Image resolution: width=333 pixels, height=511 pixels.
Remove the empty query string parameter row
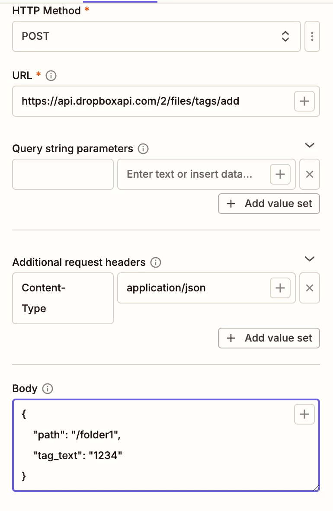pyautogui.click(x=310, y=174)
